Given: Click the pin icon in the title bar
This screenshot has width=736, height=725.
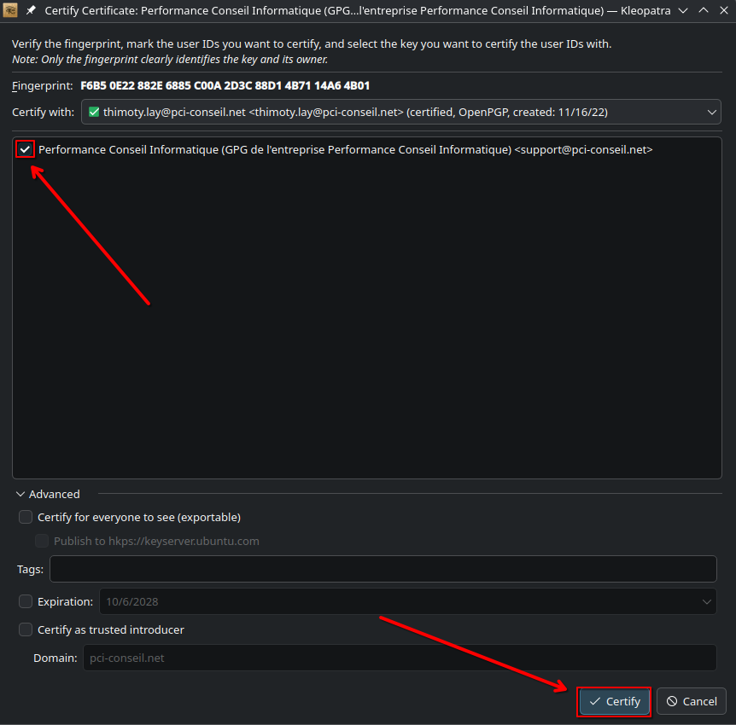Looking at the screenshot, I should (x=32, y=10).
